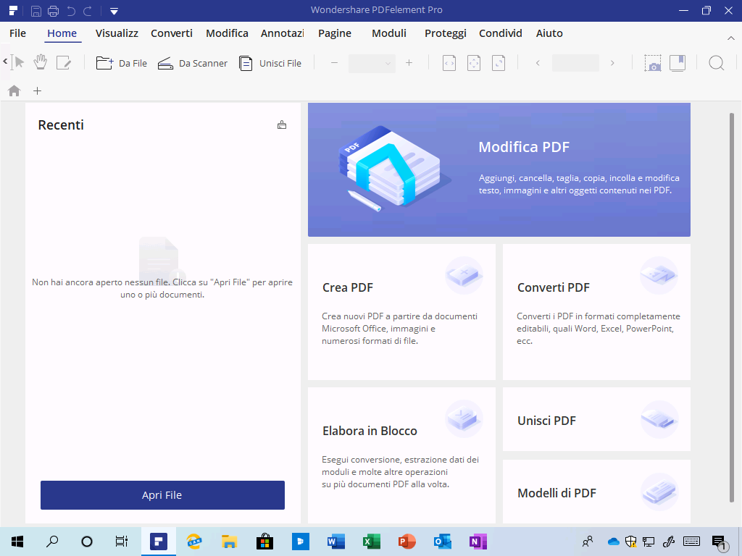The width and height of the screenshot is (742, 556).
Task: Open the Crea PDF card
Action: [401, 312]
